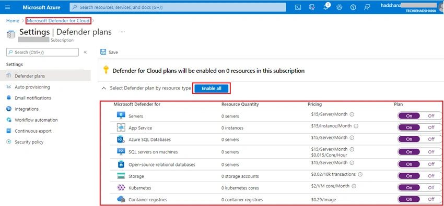Turn off the App Service plan
Viewport: 444px width, 206px height.
click(x=431, y=127)
